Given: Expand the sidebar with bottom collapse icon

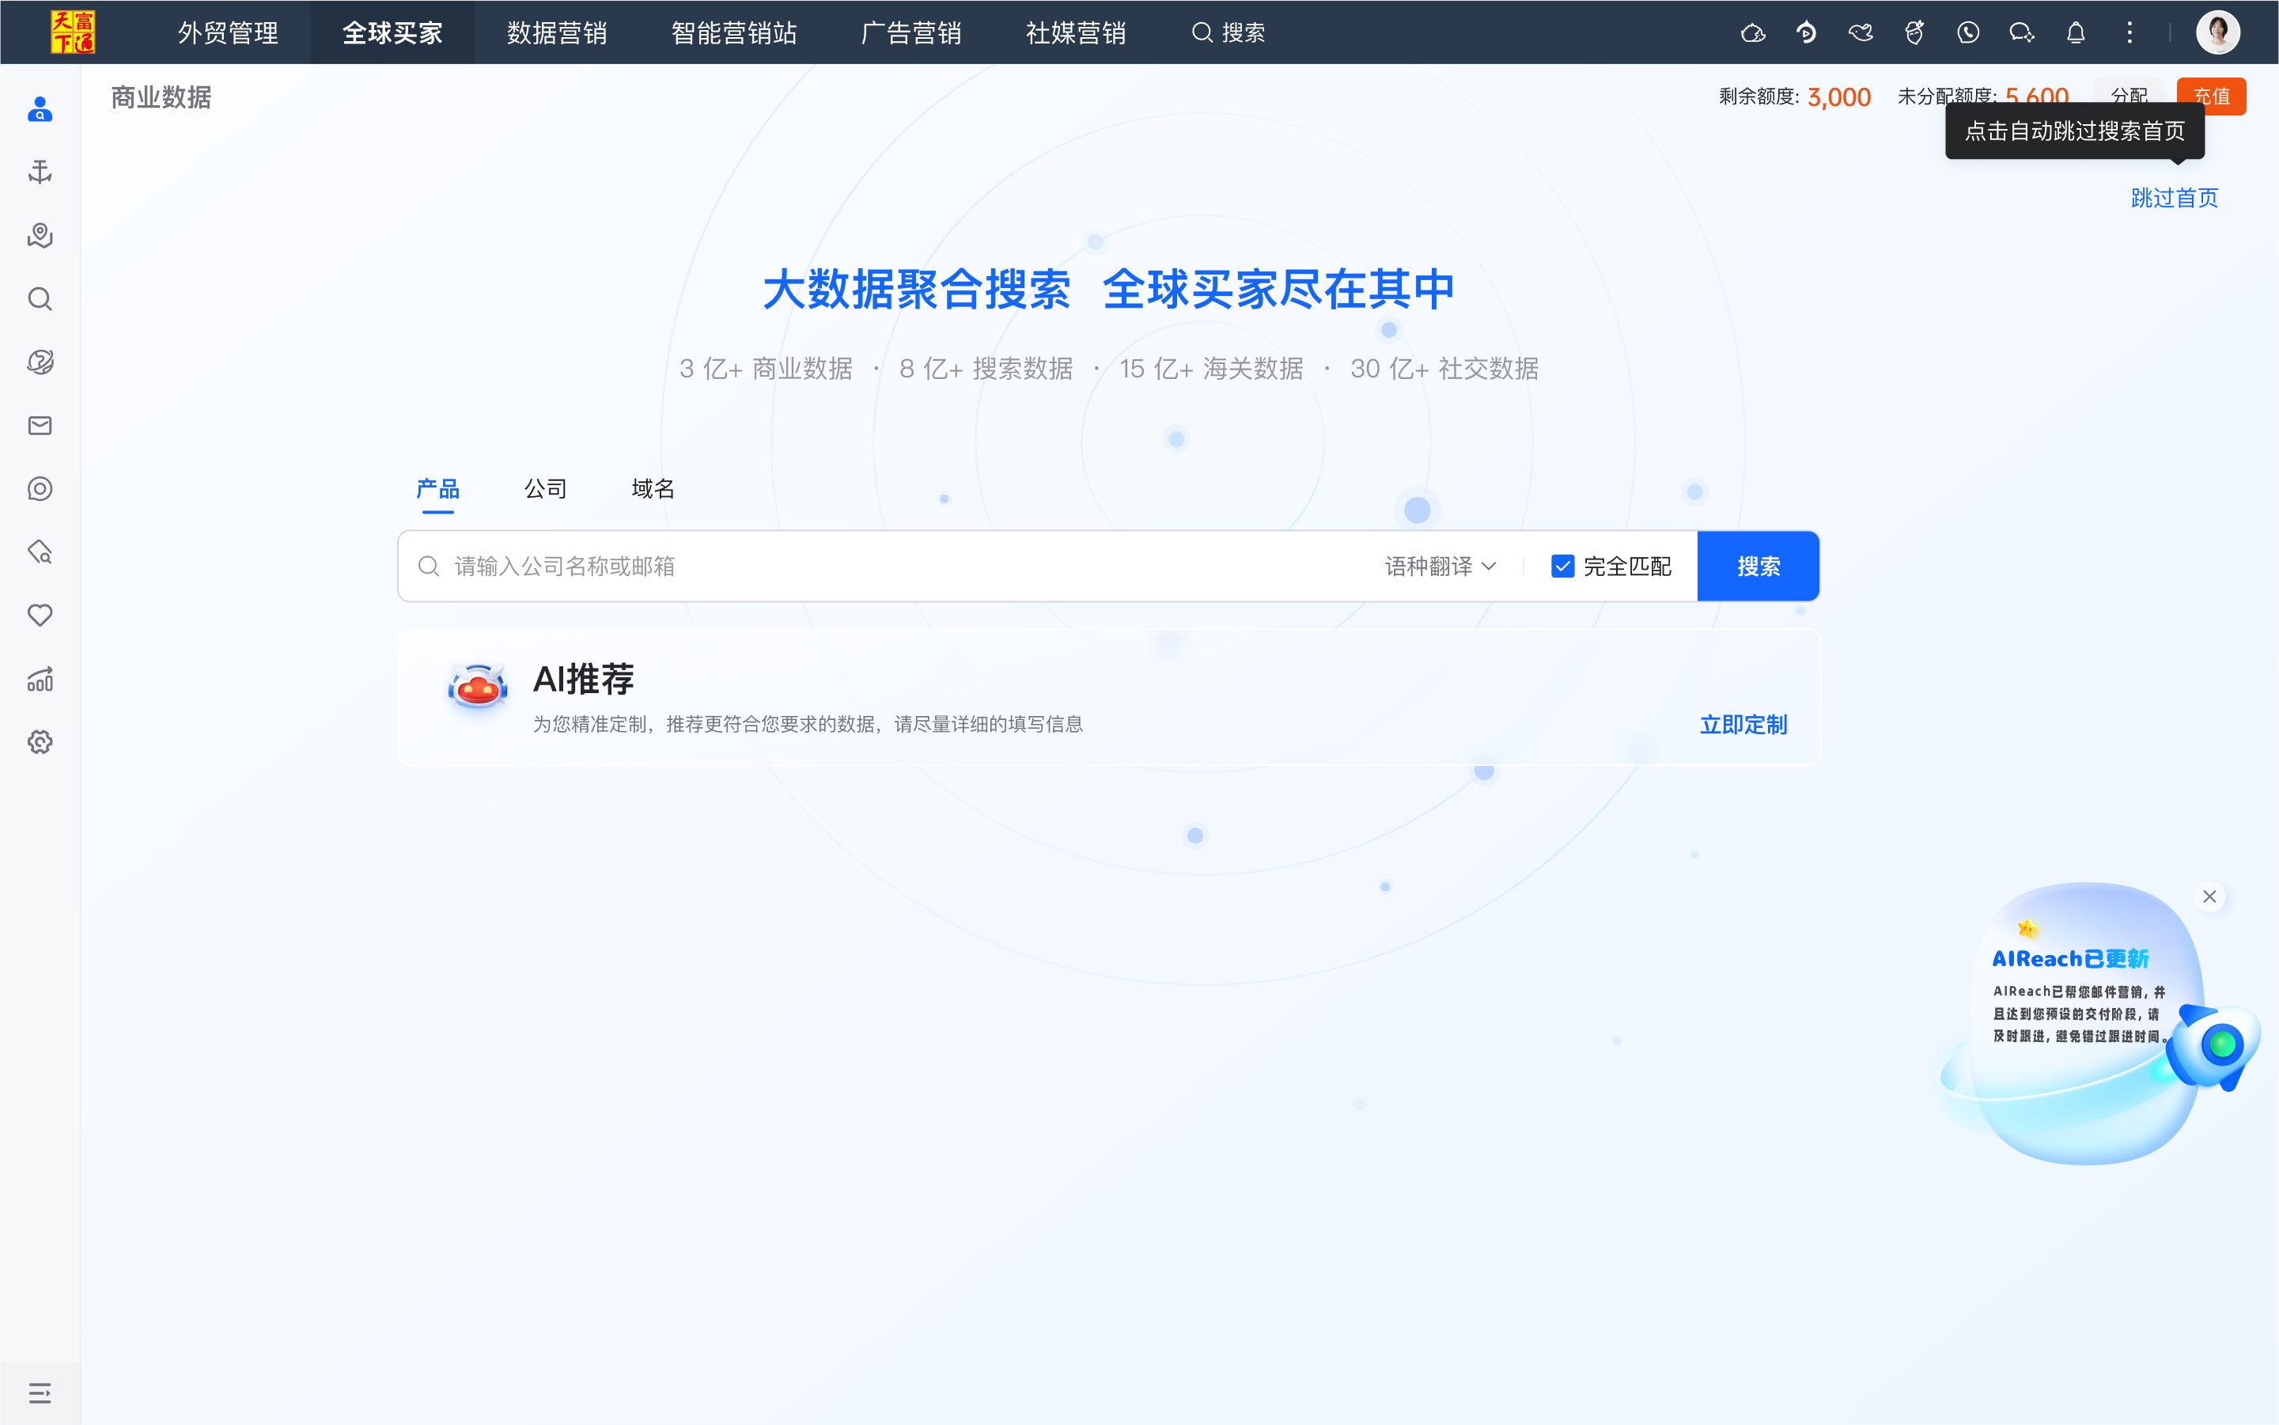Looking at the screenshot, I should (x=40, y=1393).
